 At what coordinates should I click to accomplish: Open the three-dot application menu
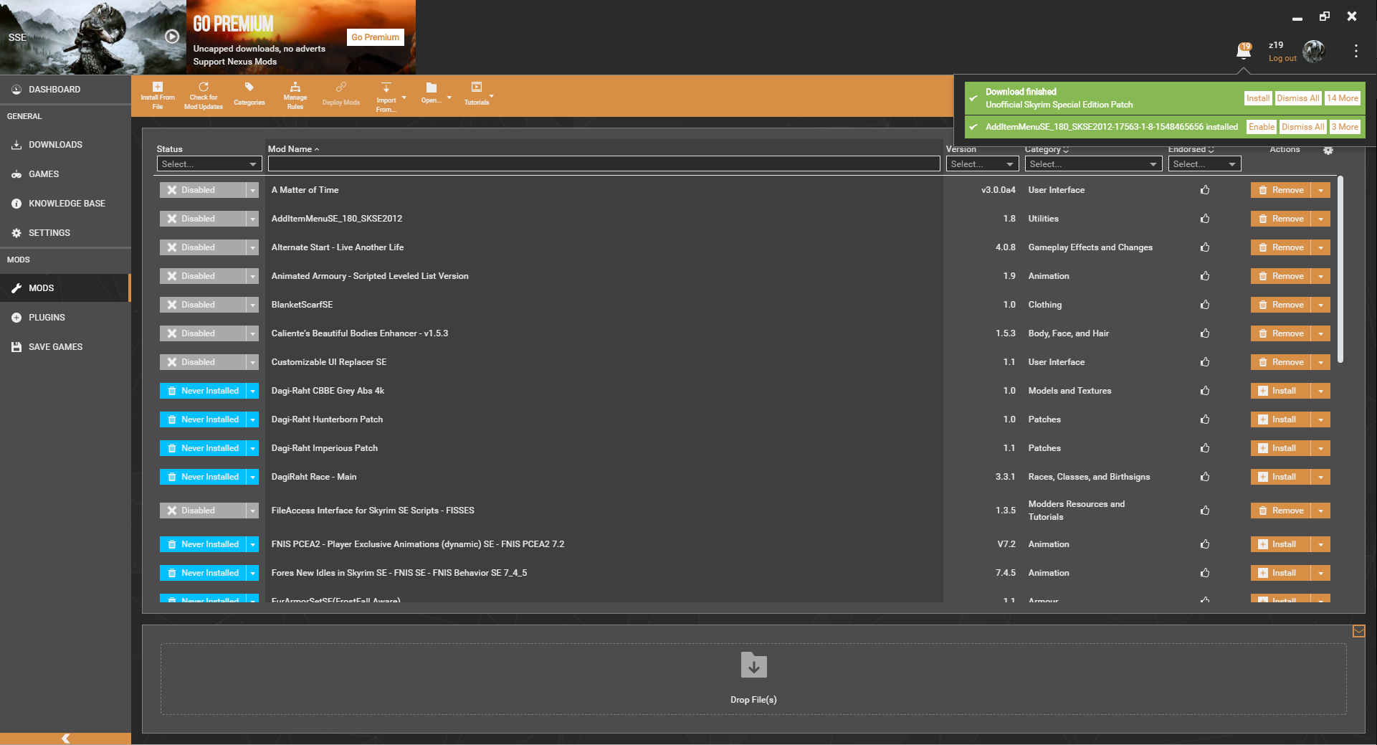tap(1355, 51)
